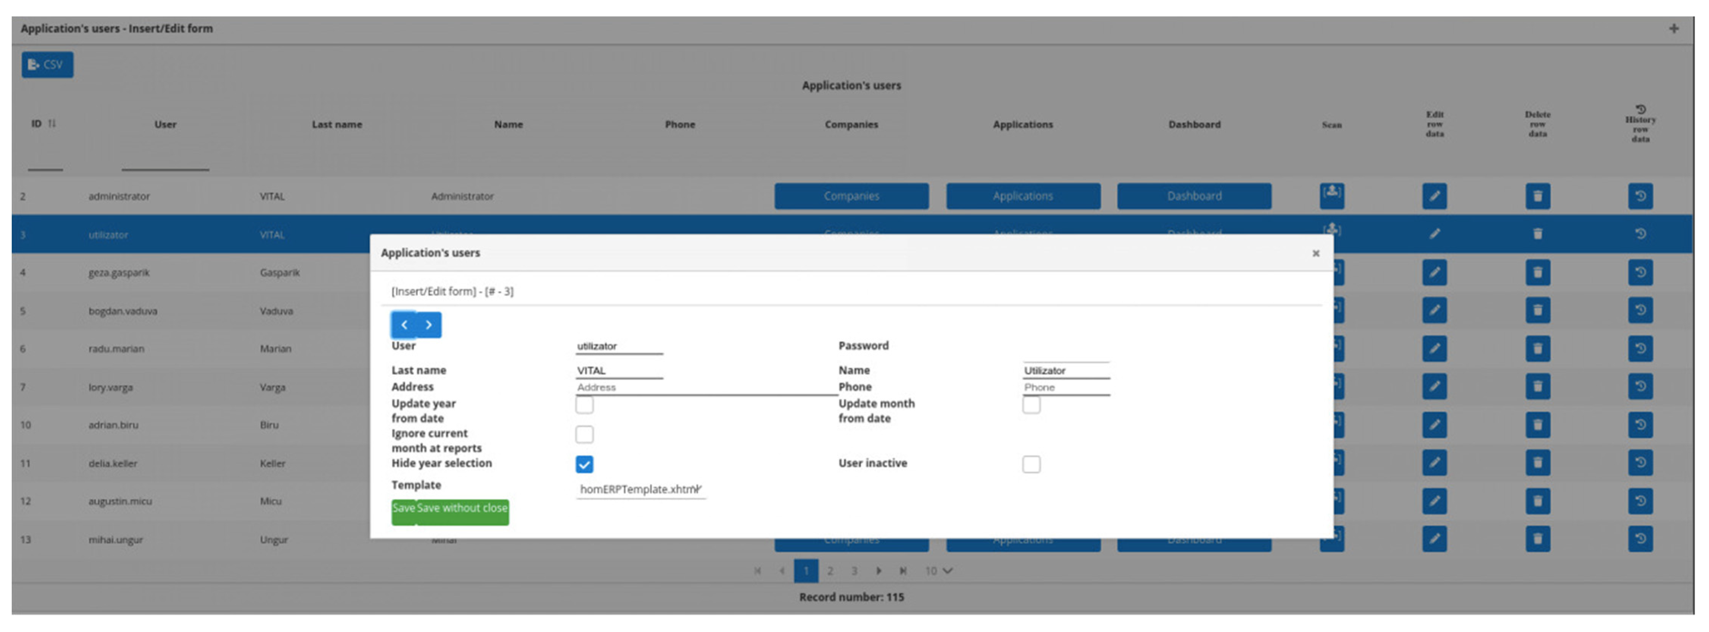The height and width of the screenshot is (632, 1709).
Task: Check Ignore current month at reports
Action: 584,434
